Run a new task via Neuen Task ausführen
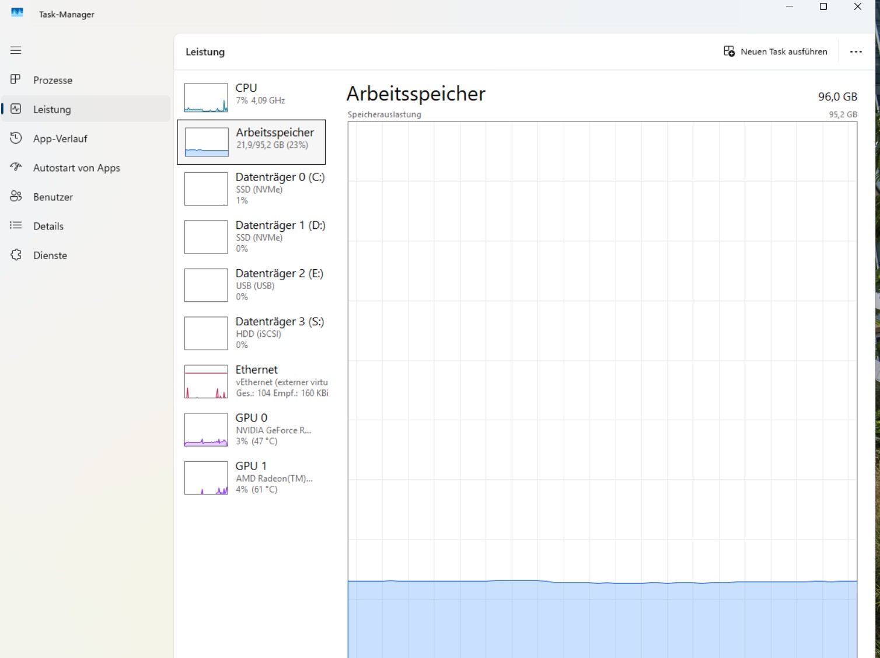The width and height of the screenshot is (880, 658). pyautogui.click(x=775, y=51)
